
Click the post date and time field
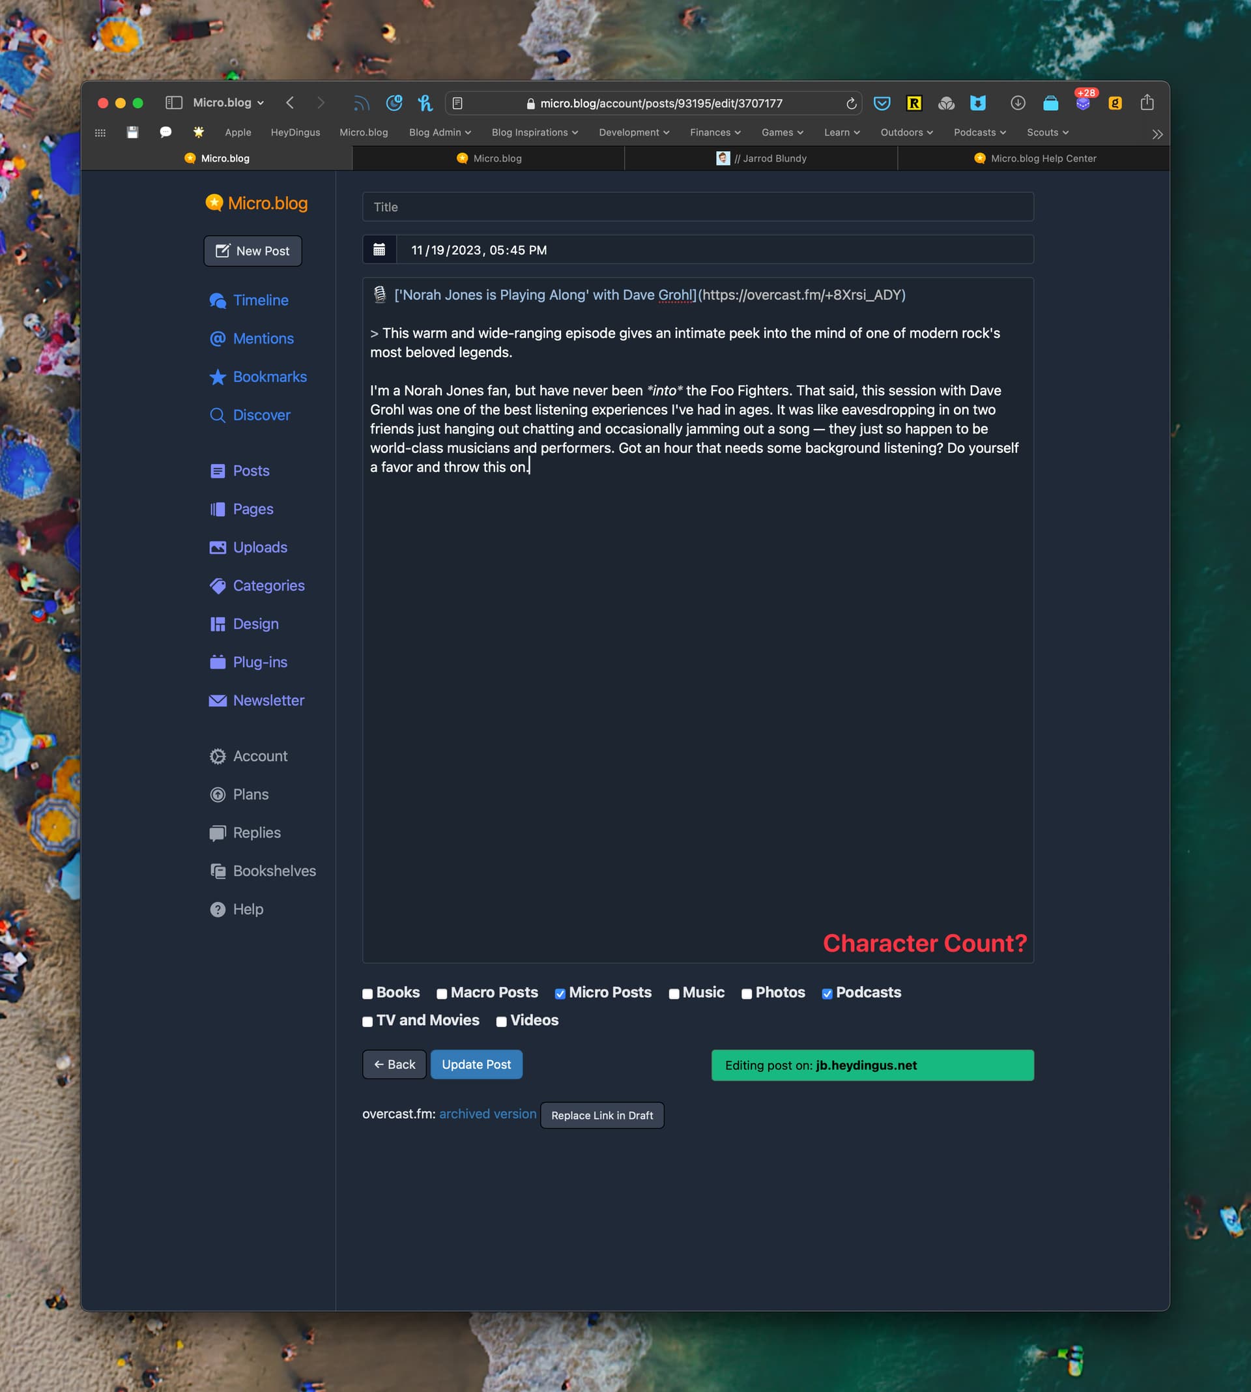tap(715, 250)
